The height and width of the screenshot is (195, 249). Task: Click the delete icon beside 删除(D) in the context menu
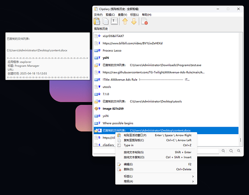[x=119, y=169]
